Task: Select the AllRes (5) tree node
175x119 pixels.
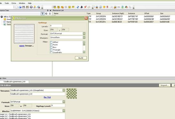Action: pyautogui.click(x=7, y=17)
